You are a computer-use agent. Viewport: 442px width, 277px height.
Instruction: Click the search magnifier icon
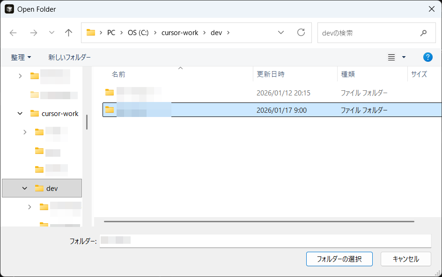pos(423,33)
